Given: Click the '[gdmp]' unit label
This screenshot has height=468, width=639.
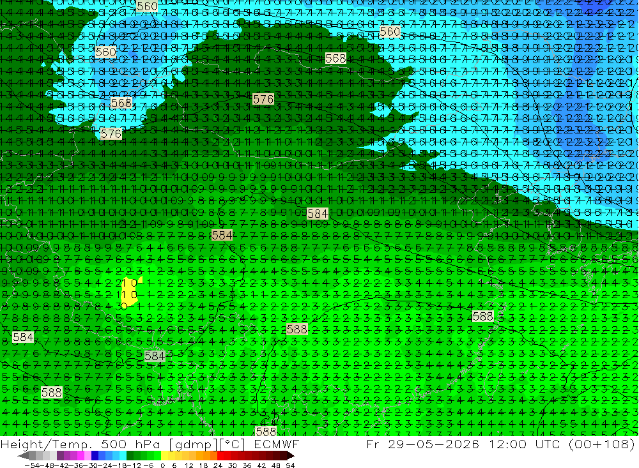Looking at the screenshot, I should click(194, 444).
